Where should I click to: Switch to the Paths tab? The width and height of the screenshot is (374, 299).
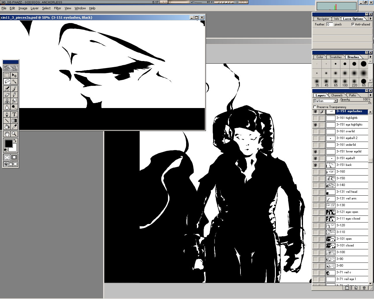pyautogui.click(x=353, y=95)
